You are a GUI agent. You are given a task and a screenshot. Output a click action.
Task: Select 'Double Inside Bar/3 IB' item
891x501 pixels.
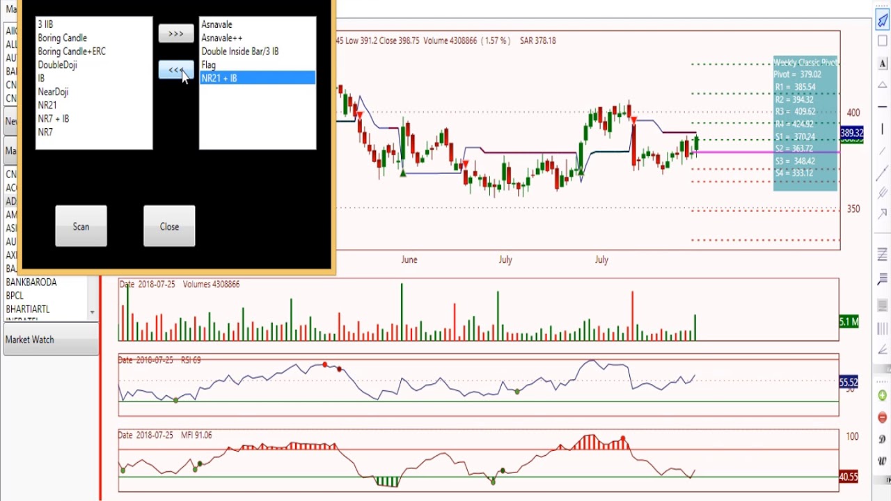(258, 51)
